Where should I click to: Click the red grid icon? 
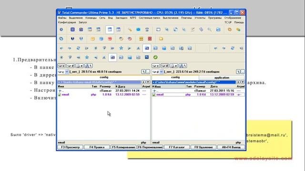click(x=150, y=39)
